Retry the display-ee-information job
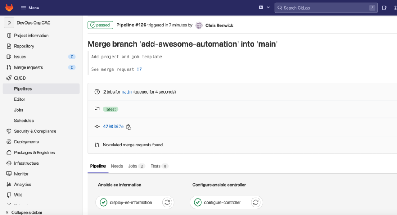 pos(167,202)
